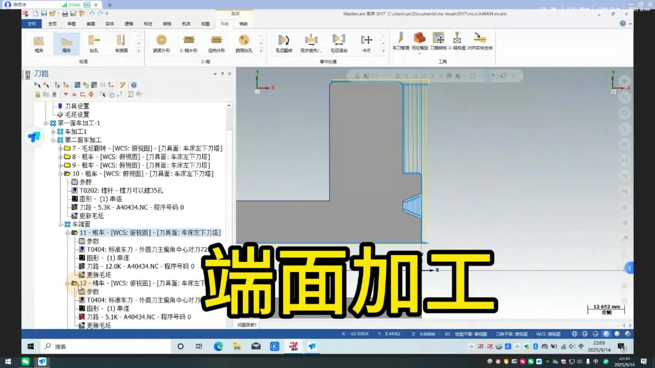Open the 车刀管理 lathe tool manager
655x368 pixels.
coord(401,43)
